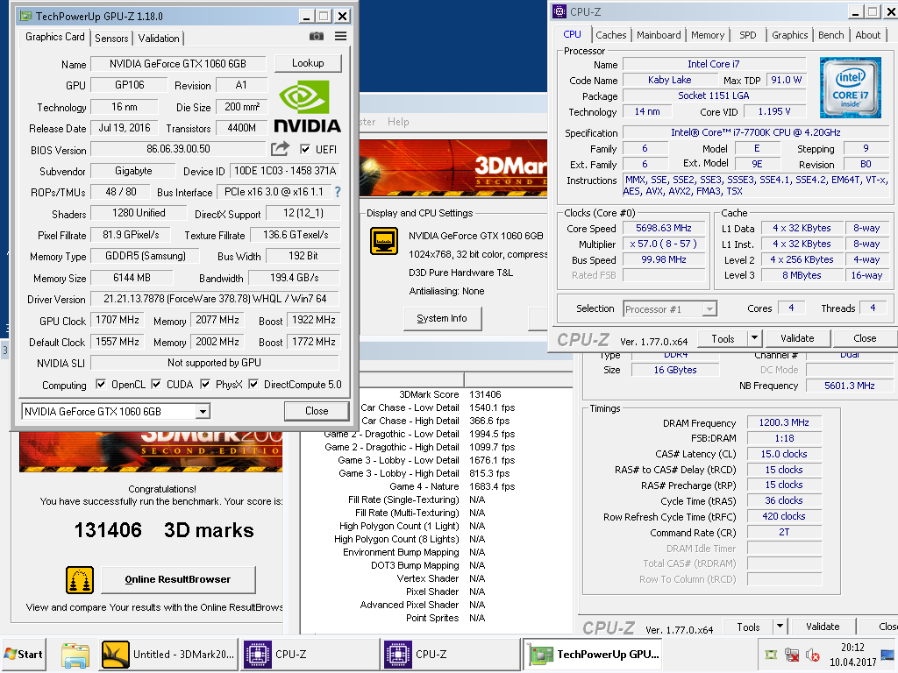Image resolution: width=898 pixels, height=673 pixels.
Task: Click the Bus Interface question mark icon
Action: point(338,192)
